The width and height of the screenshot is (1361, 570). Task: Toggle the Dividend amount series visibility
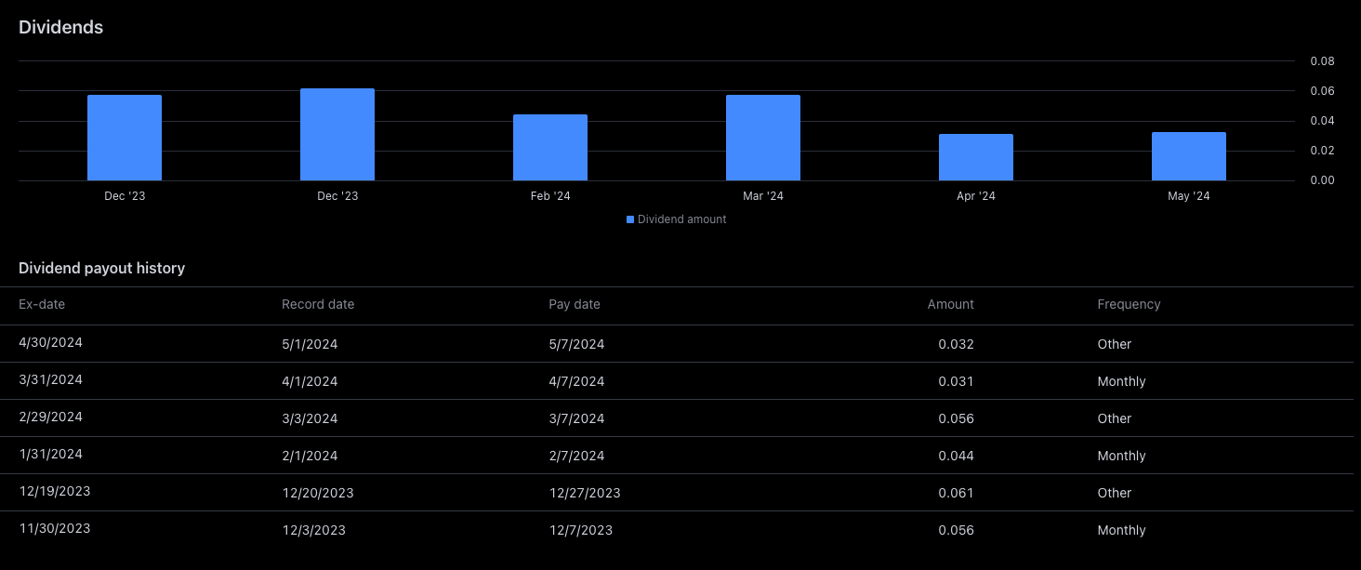click(676, 219)
